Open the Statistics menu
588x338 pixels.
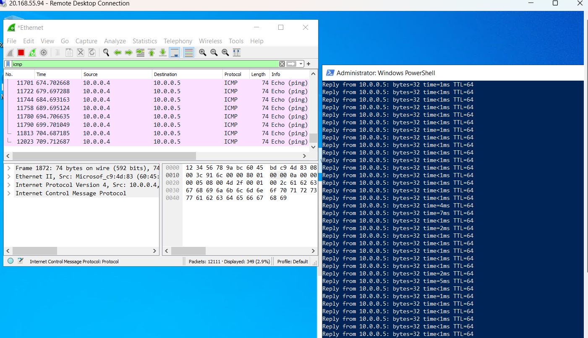click(x=144, y=41)
